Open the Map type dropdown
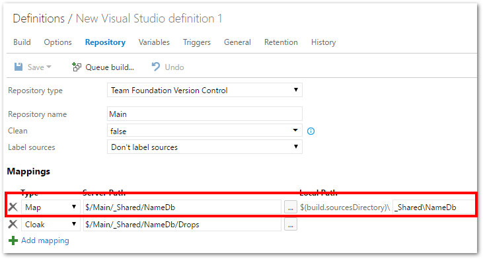 click(51, 207)
